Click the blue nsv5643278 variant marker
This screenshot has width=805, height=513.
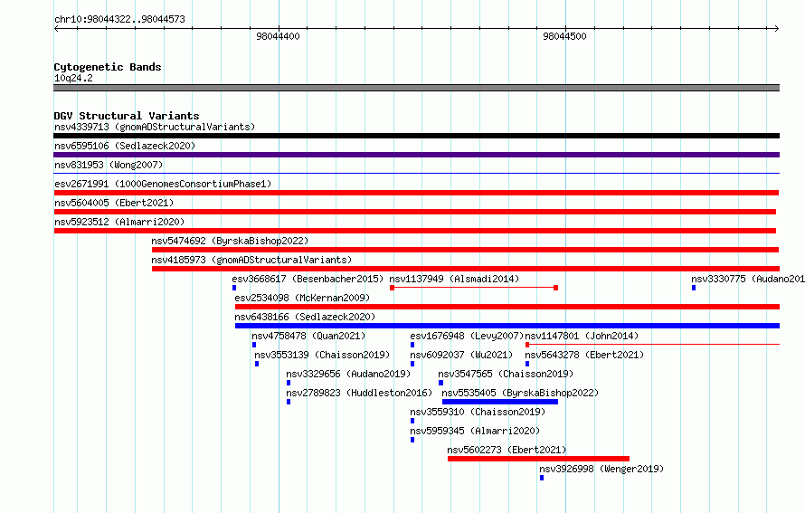tap(527, 364)
